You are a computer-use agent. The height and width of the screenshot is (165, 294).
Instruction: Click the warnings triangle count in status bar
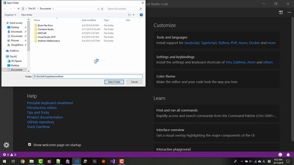[13, 155]
